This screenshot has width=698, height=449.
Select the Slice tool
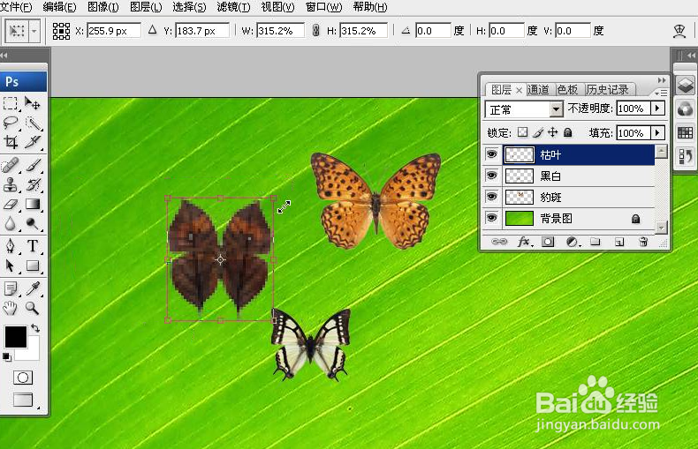point(32,142)
